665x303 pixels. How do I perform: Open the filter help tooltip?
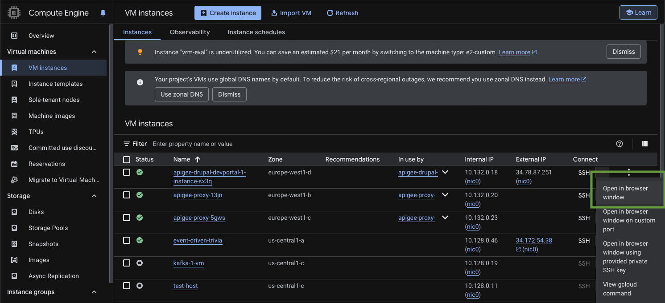coord(619,144)
